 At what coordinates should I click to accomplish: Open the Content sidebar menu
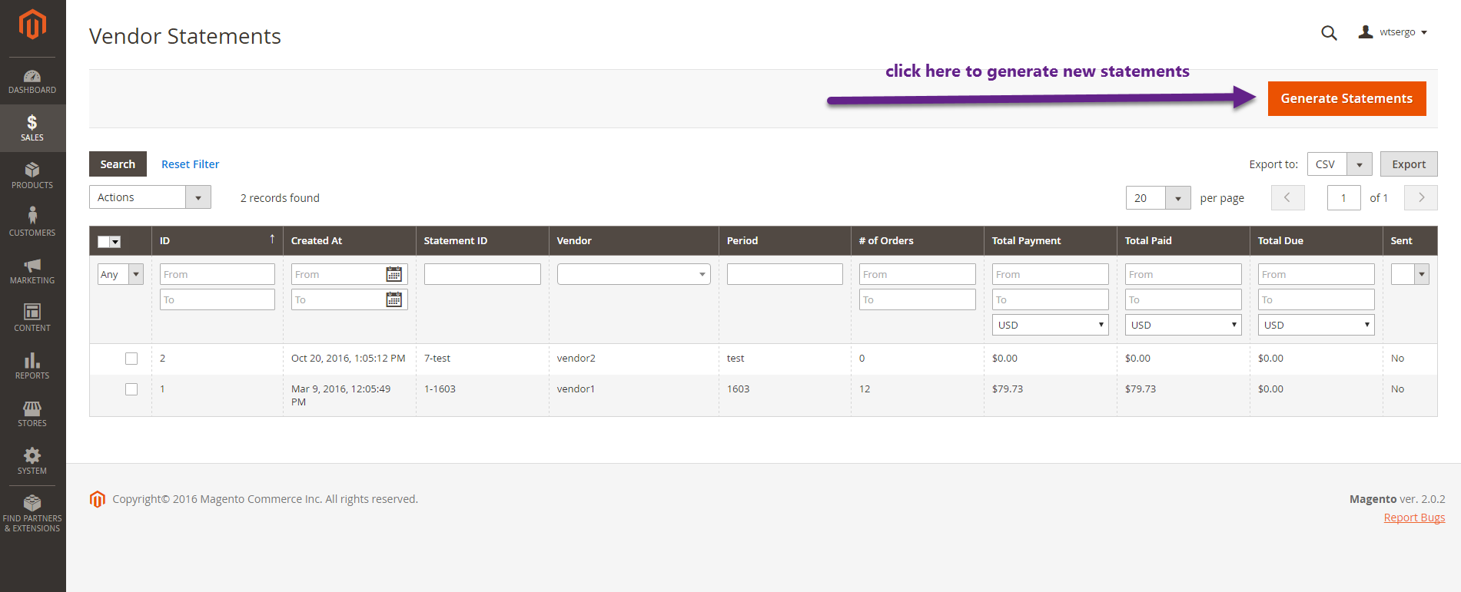32,319
